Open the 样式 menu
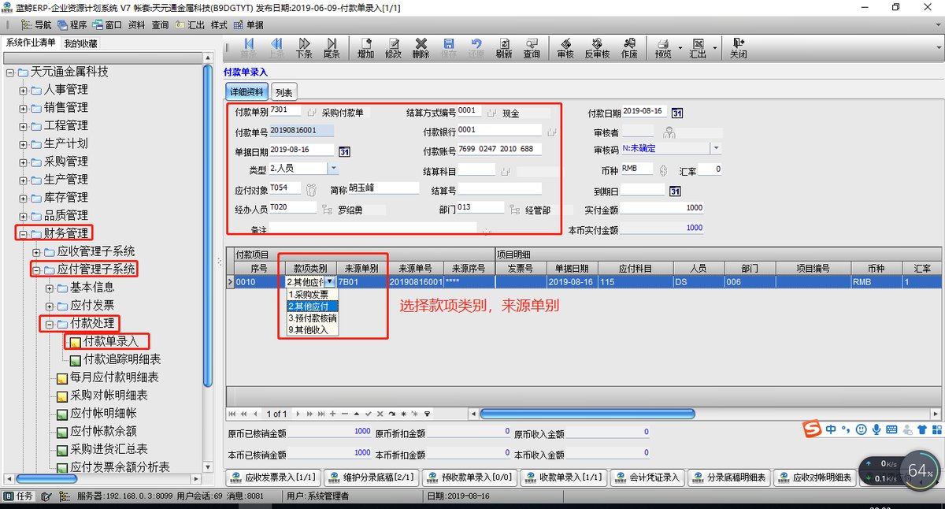945x509 pixels. [x=219, y=24]
